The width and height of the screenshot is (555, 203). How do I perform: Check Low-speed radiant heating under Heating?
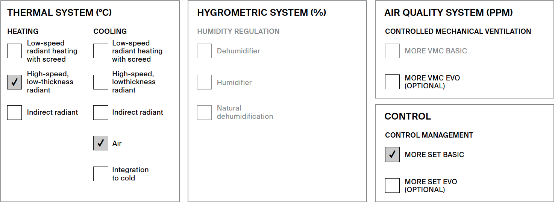[x=15, y=51]
